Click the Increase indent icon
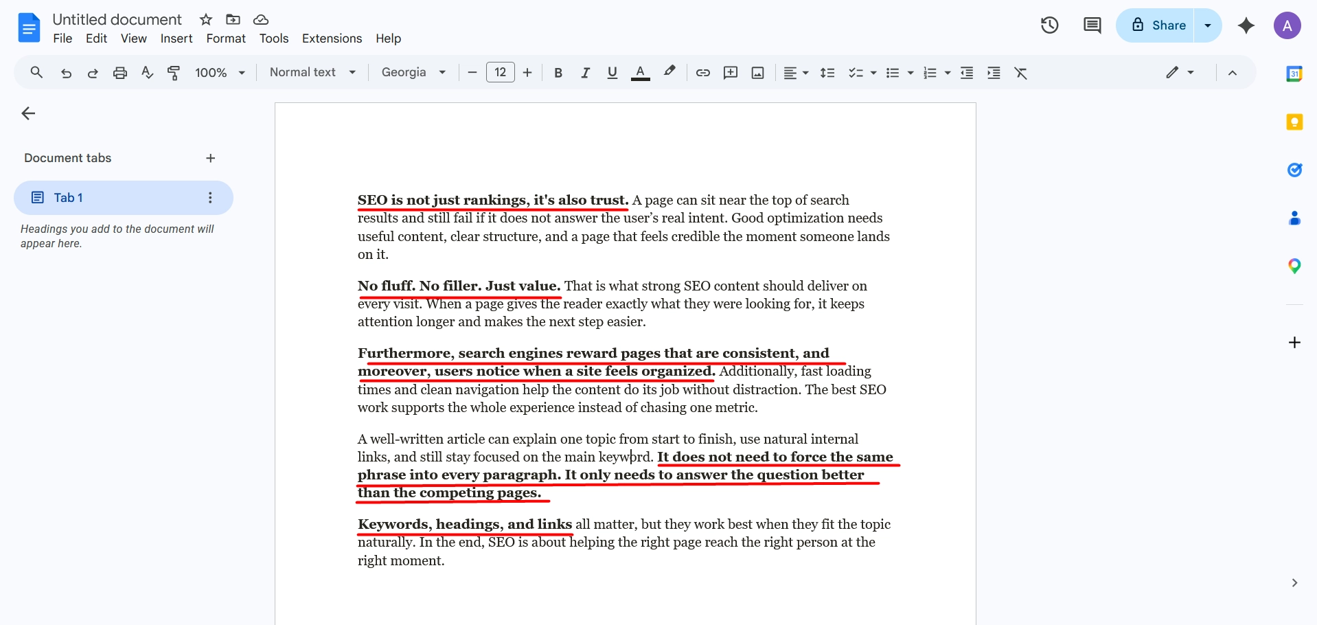 coord(994,73)
